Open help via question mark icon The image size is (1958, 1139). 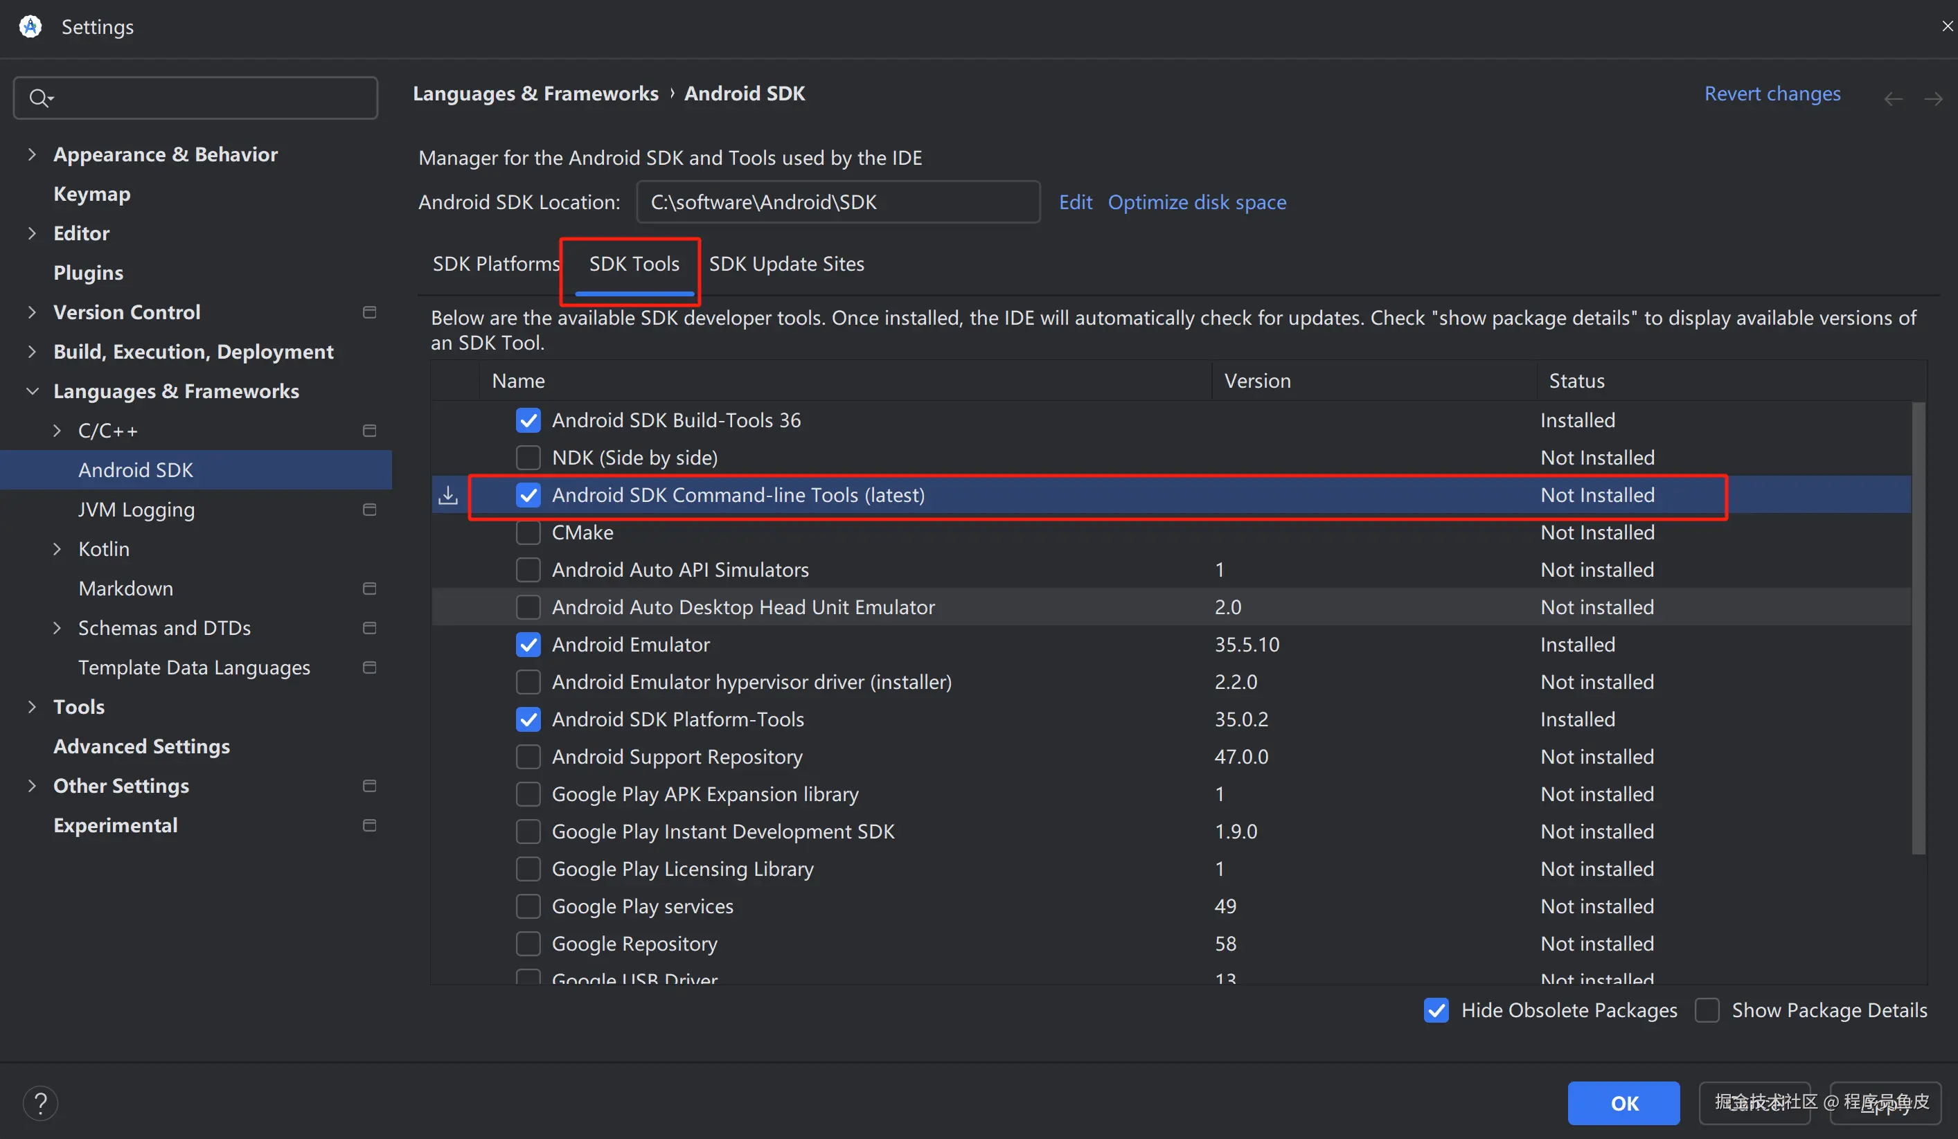pos(40,1102)
